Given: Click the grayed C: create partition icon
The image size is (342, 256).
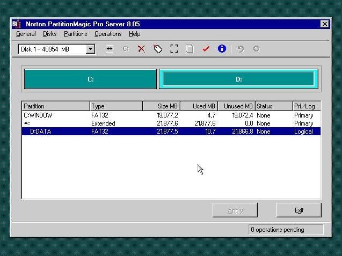Looking at the screenshot, I should (126, 49).
